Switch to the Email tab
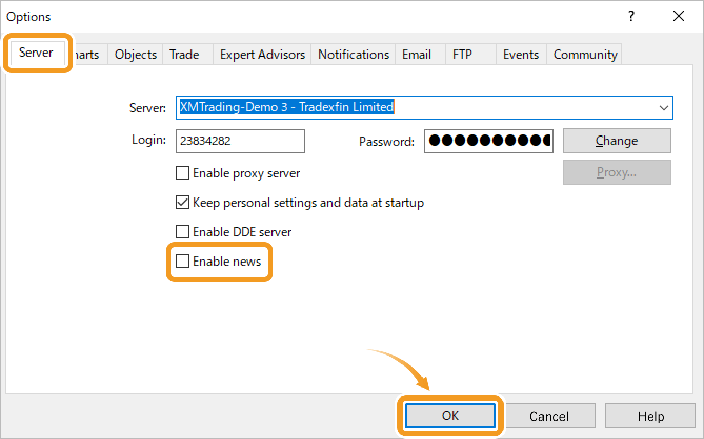704x439 pixels. (417, 55)
